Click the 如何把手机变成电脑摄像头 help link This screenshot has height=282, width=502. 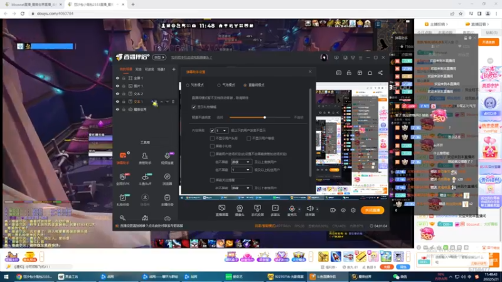click(191, 58)
